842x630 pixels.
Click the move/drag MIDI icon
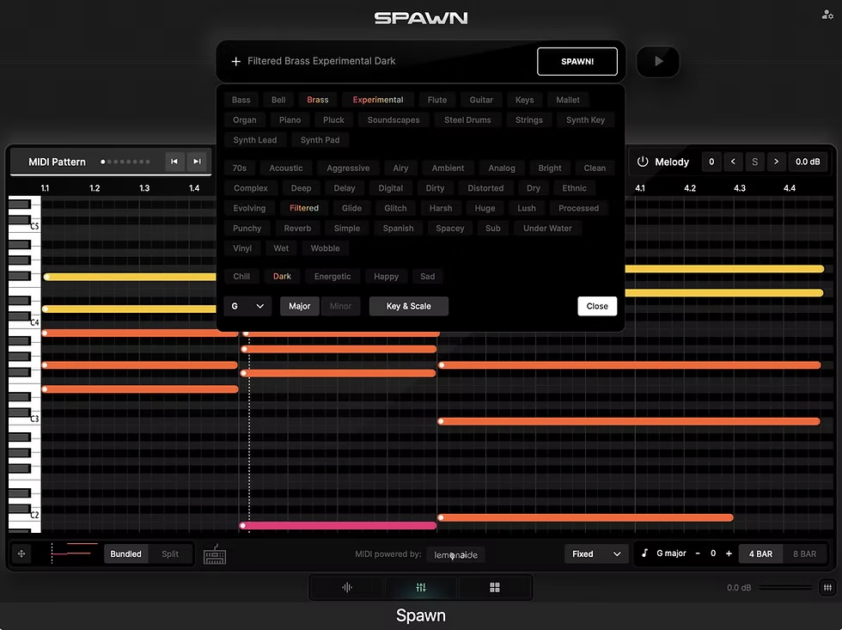(x=22, y=554)
